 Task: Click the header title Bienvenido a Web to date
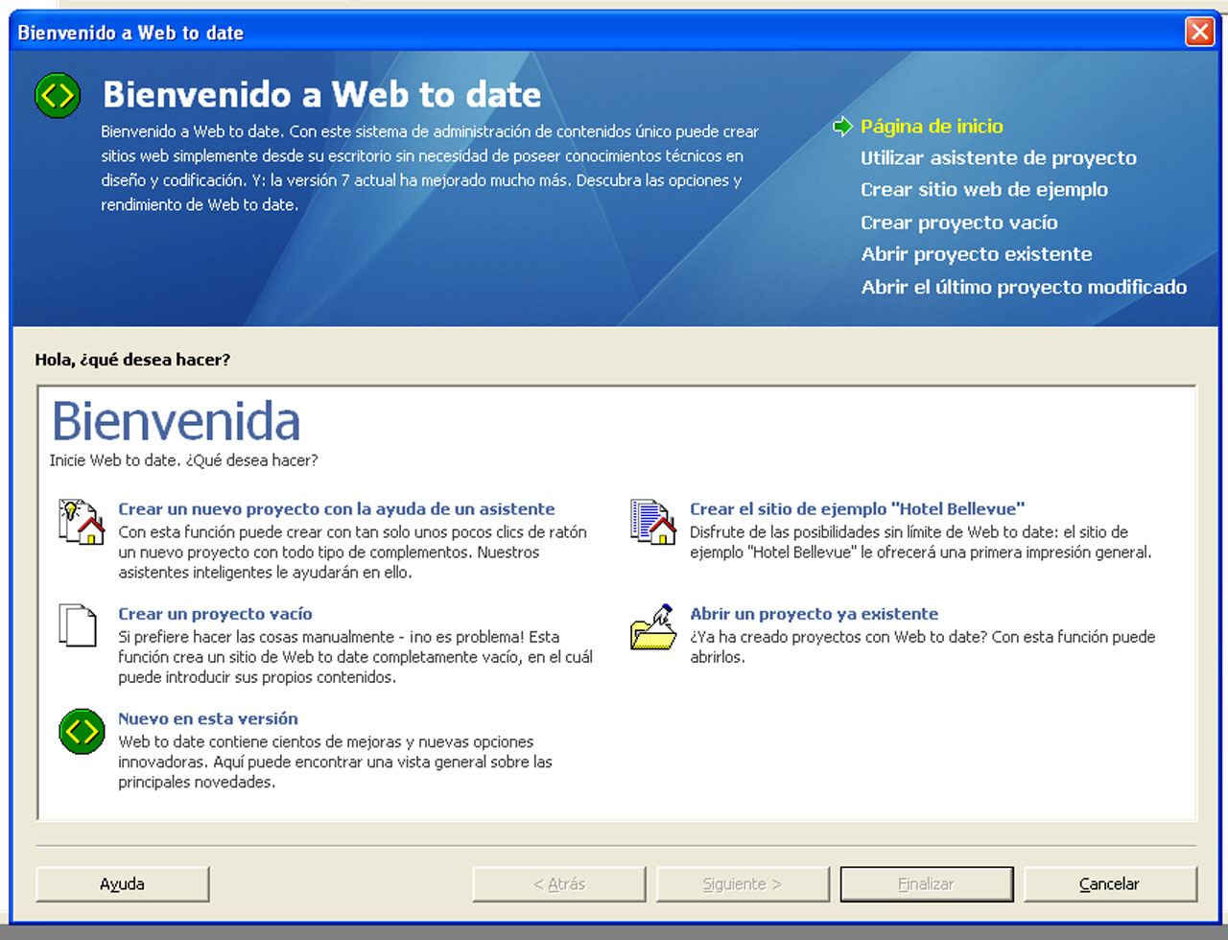pyautogui.click(x=321, y=94)
